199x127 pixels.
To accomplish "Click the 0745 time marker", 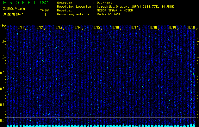I will click(x=96, y=28).
